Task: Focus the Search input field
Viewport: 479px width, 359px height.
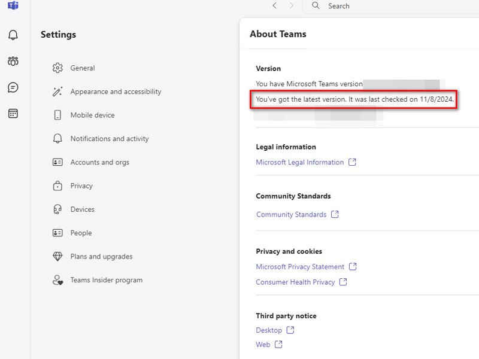Action: 391,6
